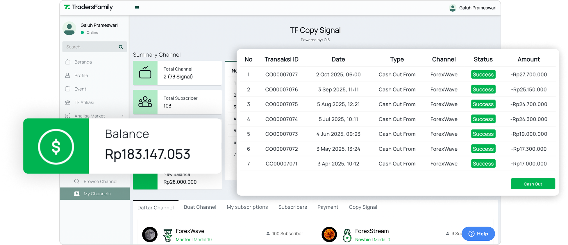Open TF Afiliasi in sidebar
Image resolution: width=568 pixels, height=245 pixels.
click(84, 102)
